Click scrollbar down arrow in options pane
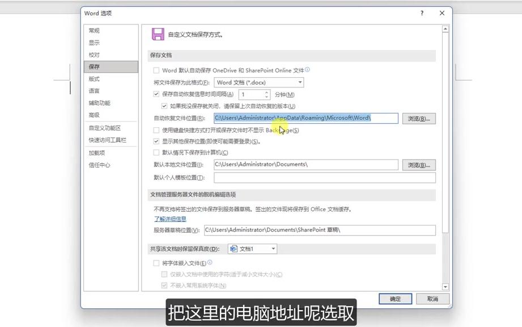This screenshot has height=327, width=522. tap(445, 287)
